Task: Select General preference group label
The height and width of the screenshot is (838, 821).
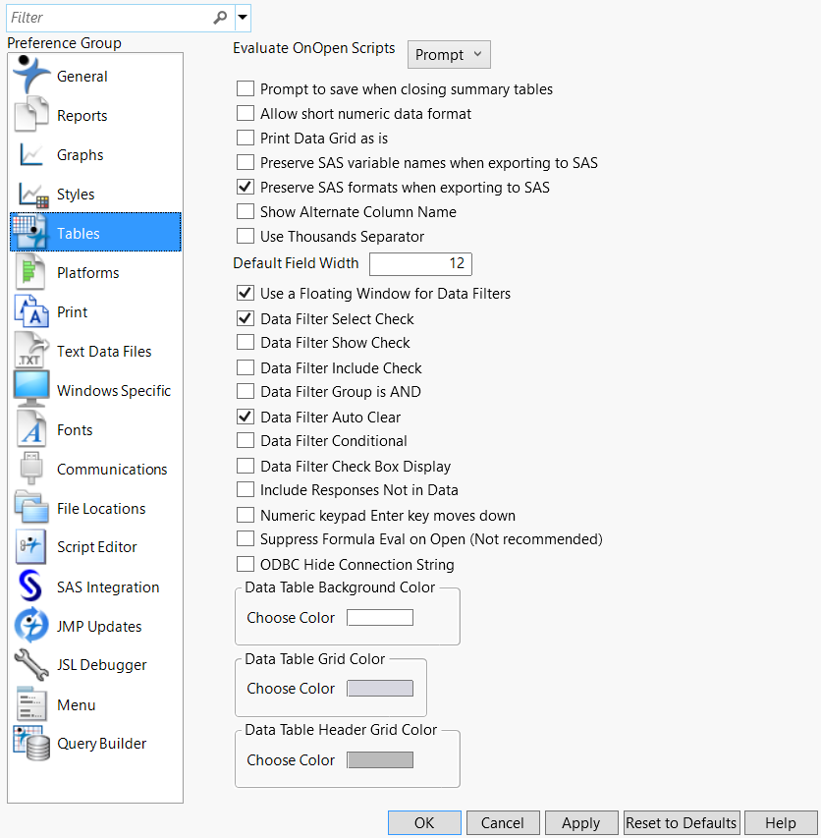Action: click(82, 77)
